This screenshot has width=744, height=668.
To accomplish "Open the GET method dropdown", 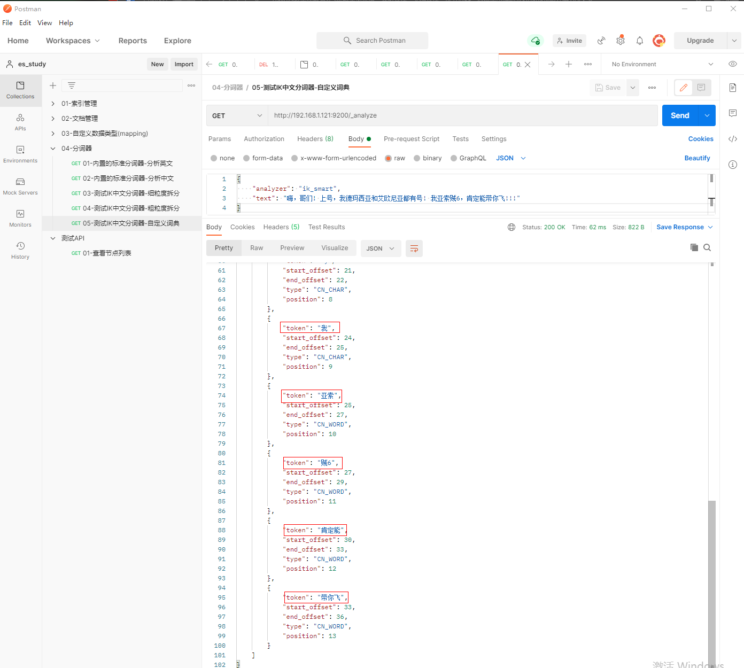I will pyautogui.click(x=237, y=115).
